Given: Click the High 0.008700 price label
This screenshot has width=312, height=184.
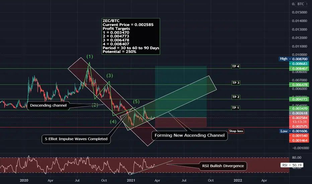Looking at the screenshot, I should [x=294, y=59].
